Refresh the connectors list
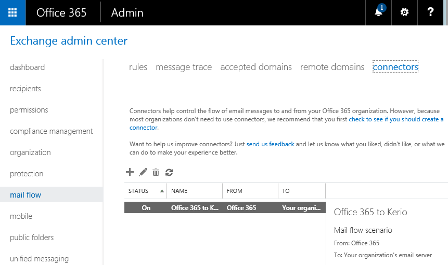This screenshot has width=448, height=265. coord(169,172)
